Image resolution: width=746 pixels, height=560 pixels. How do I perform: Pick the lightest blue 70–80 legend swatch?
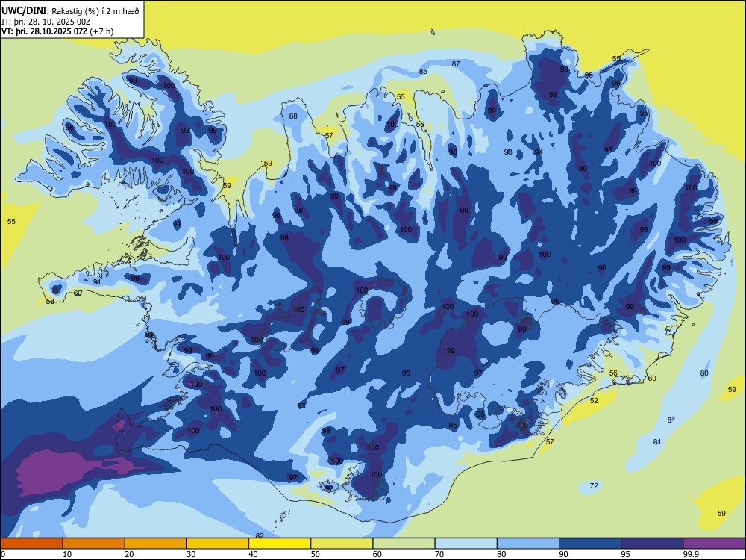466,544
